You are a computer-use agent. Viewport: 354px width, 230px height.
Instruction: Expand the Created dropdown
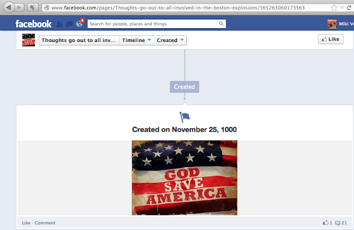170,40
